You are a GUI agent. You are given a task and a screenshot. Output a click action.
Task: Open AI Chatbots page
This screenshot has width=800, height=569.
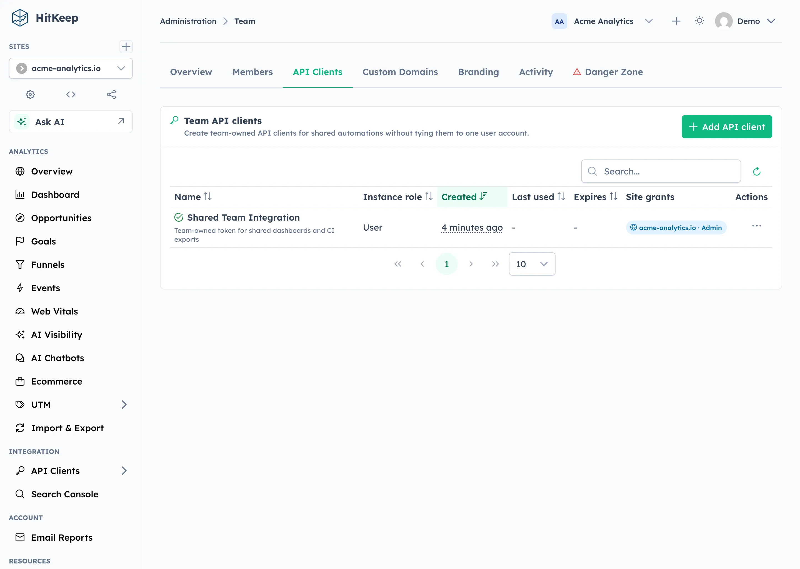click(x=71, y=358)
